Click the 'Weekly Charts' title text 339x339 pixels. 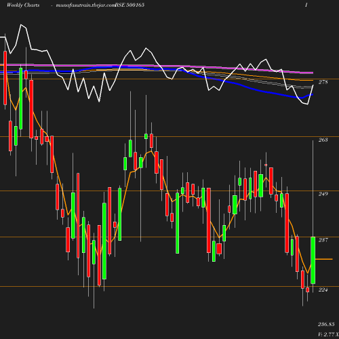(x=23, y=5)
